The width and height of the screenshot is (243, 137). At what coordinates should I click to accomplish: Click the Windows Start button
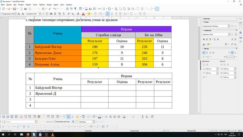3,134
